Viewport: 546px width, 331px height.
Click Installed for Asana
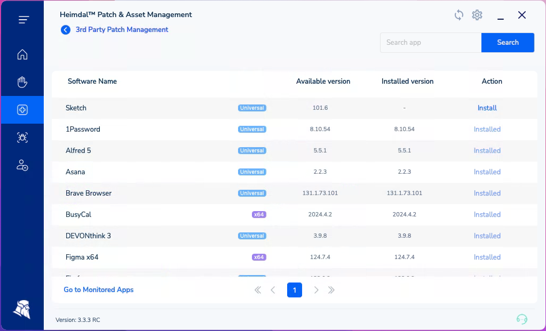pyautogui.click(x=487, y=172)
